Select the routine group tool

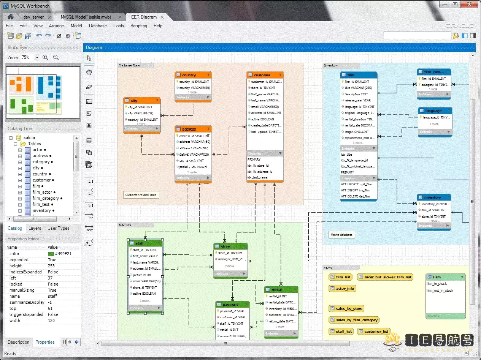[x=89, y=164]
